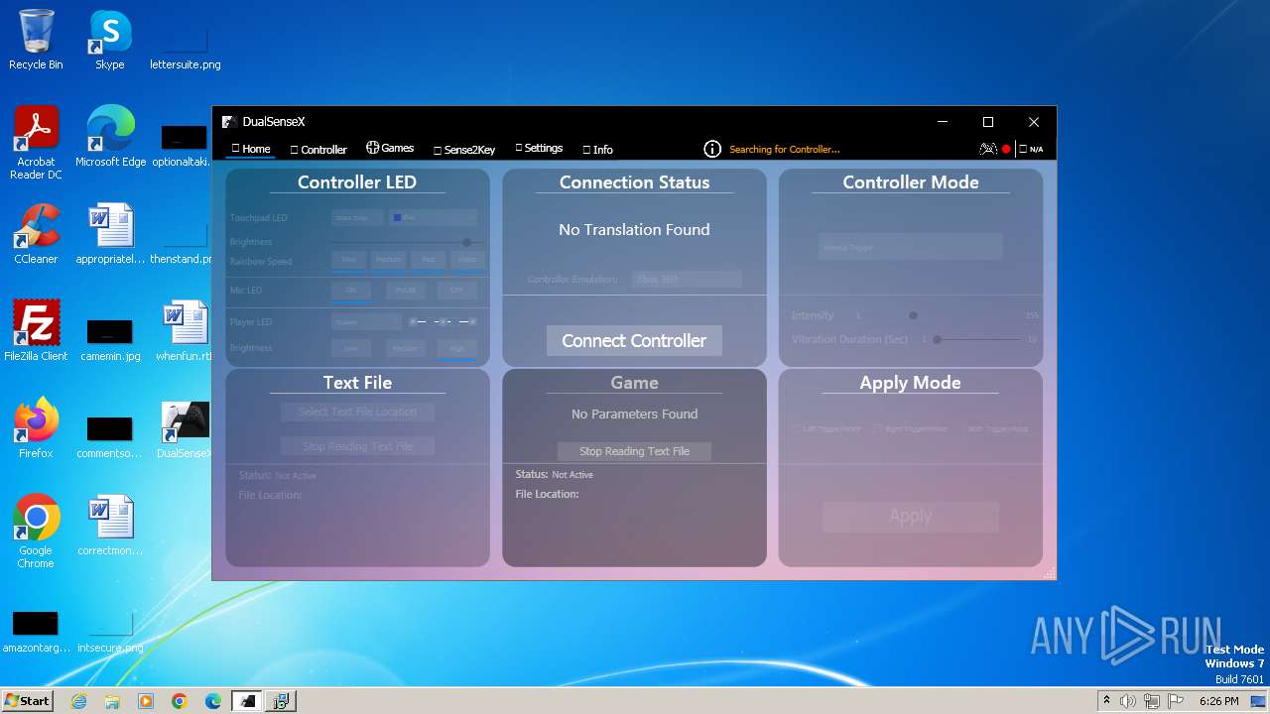This screenshot has height=714, width=1270.
Task: Switch to the Controller tab
Action: pyautogui.click(x=318, y=150)
